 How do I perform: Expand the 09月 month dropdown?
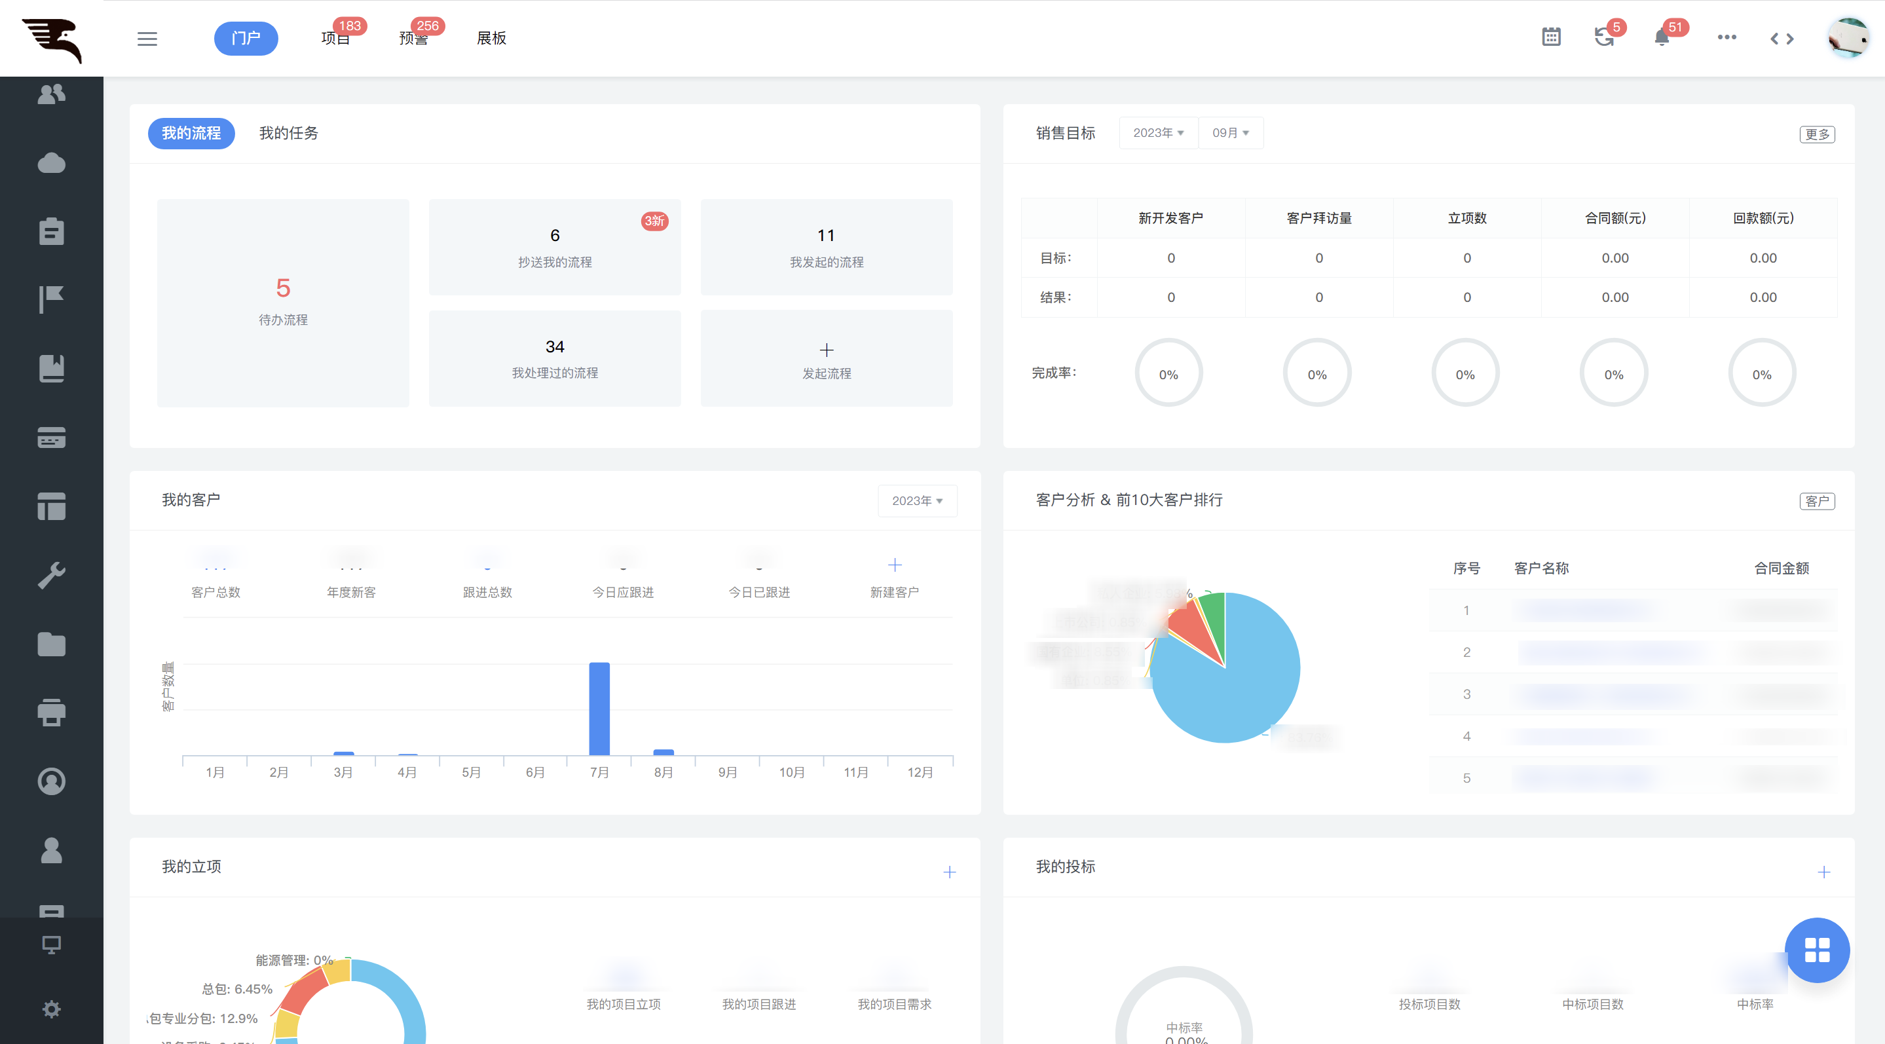[x=1230, y=133]
